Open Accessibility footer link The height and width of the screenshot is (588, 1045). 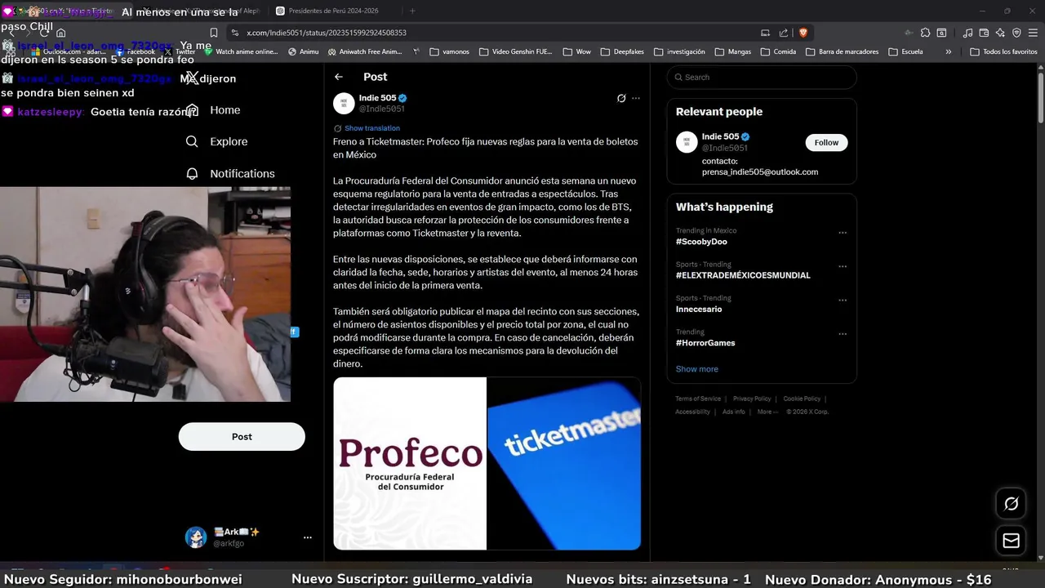692,412
